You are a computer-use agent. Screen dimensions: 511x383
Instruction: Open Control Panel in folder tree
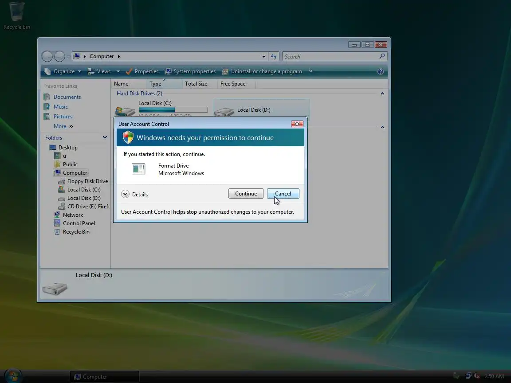[x=79, y=224]
